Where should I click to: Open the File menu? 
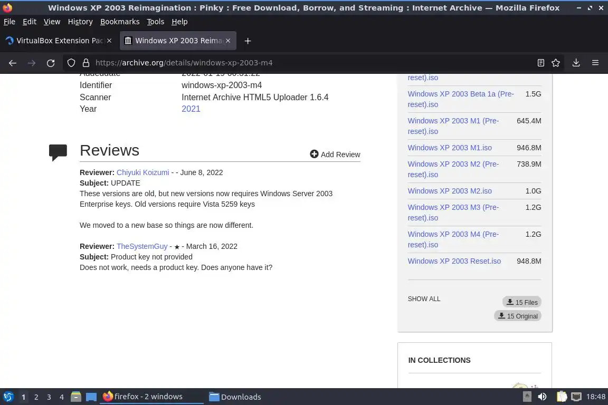pos(9,22)
